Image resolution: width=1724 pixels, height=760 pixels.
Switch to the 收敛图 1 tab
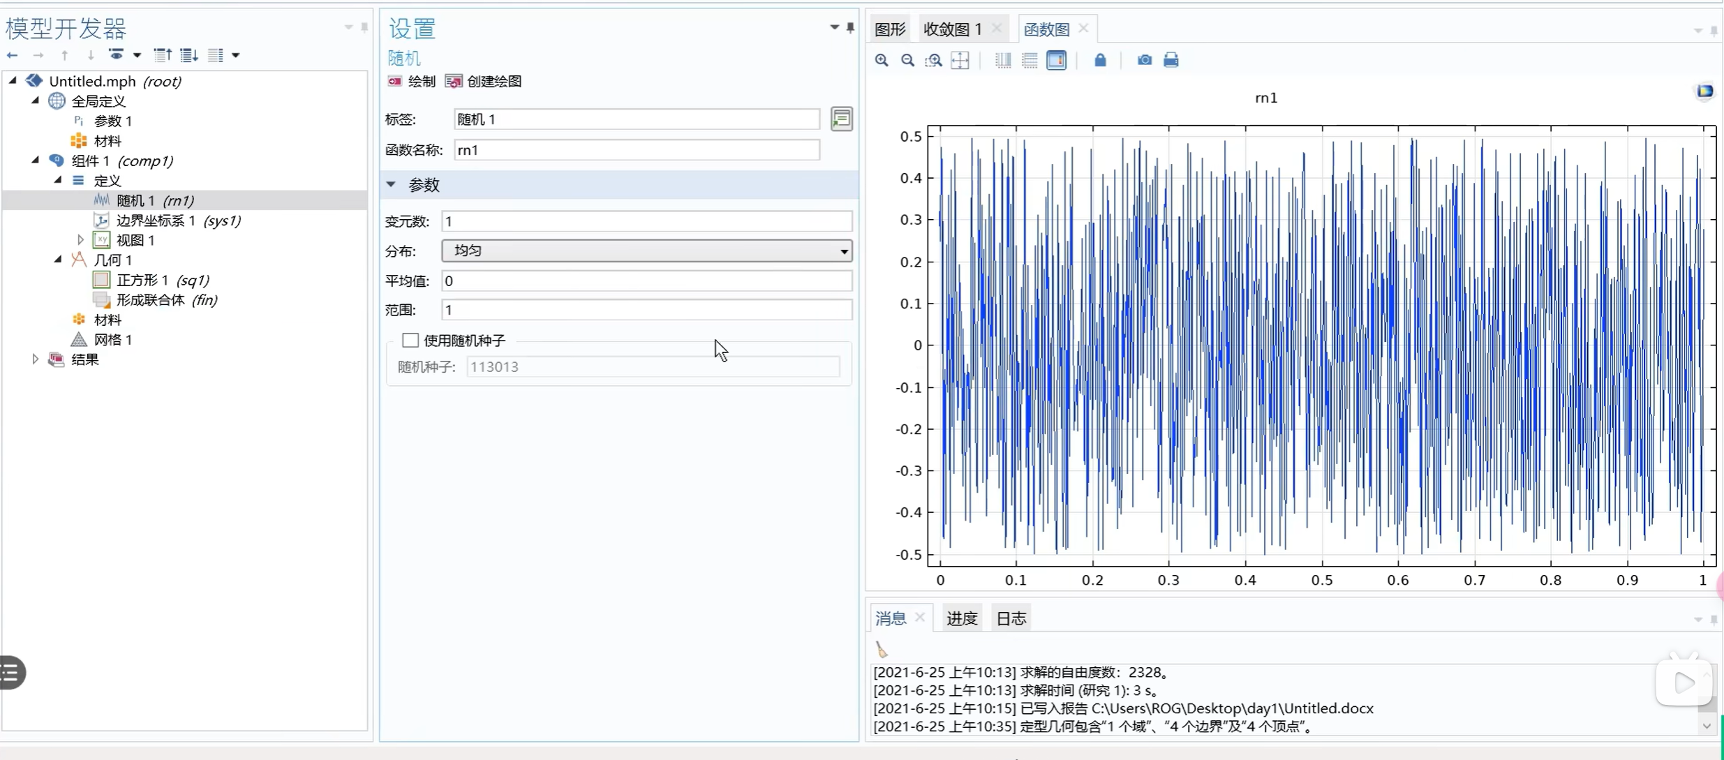tap(952, 29)
